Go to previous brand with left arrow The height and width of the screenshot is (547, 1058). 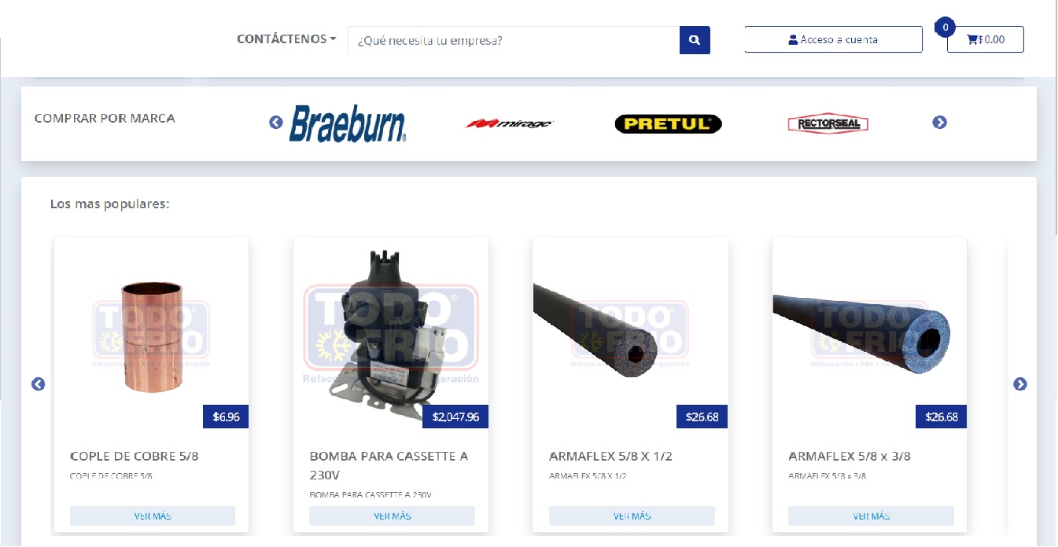coord(276,123)
